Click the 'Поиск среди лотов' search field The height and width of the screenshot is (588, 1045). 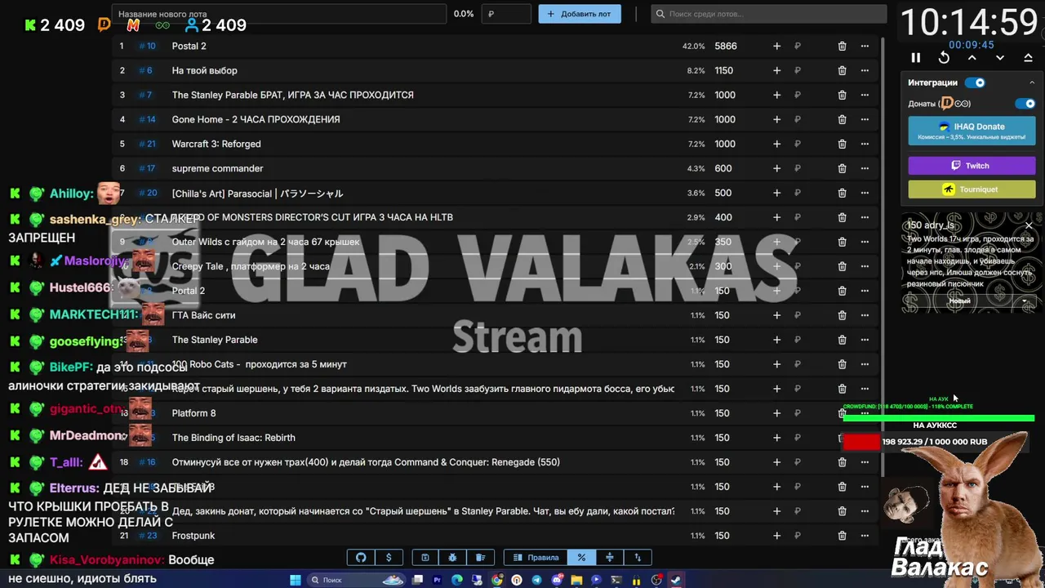click(x=769, y=14)
